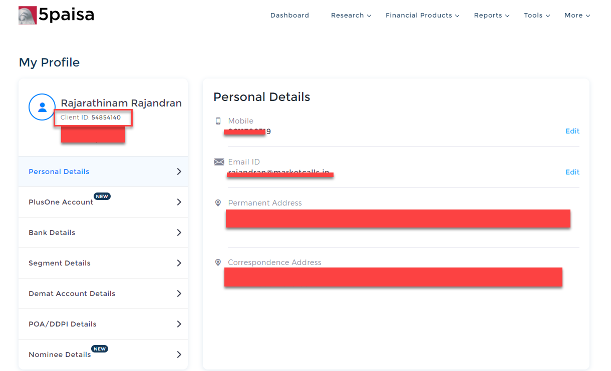Screen dimensions: 611x371
Task: Open the Financial Products menu
Action: point(422,15)
